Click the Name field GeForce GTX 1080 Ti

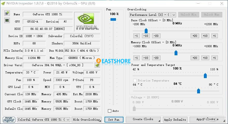point(48,14)
